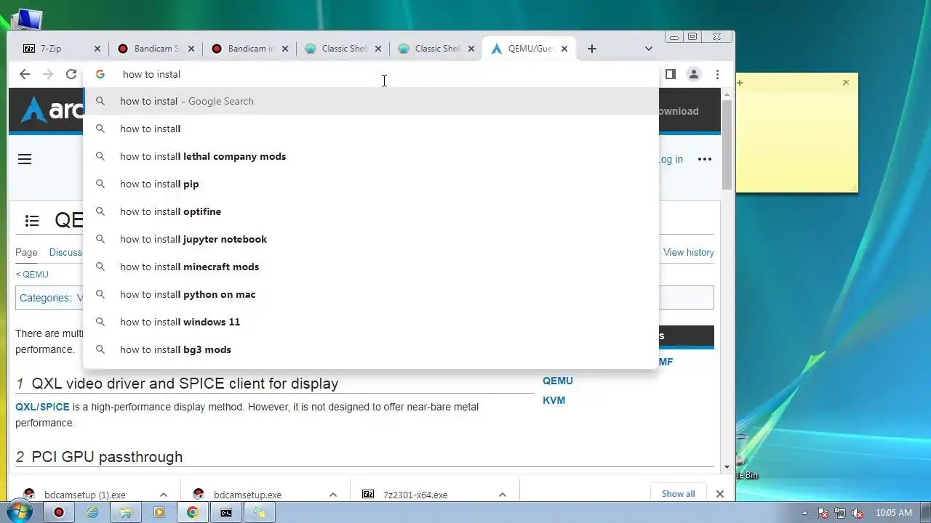Open the three-dot user menu beside Log in
The height and width of the screenshot is (523, 931).
point(705,159)
